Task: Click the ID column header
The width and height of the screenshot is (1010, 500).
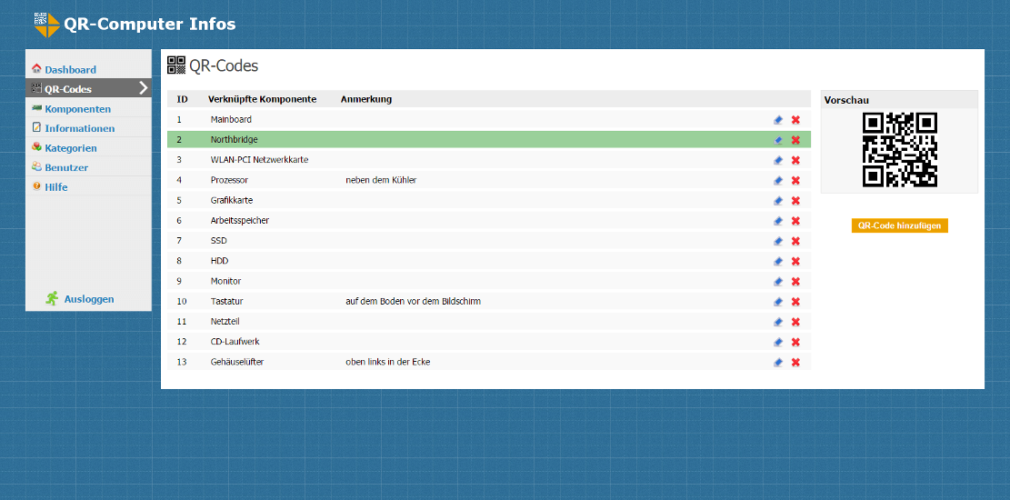Action: [x=183, y=99]
